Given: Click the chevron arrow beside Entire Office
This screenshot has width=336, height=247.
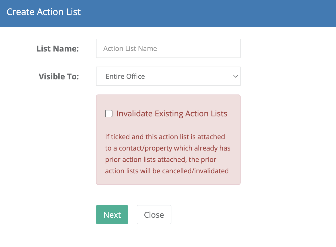Looking at the screenshot, I should pos(236,76).
